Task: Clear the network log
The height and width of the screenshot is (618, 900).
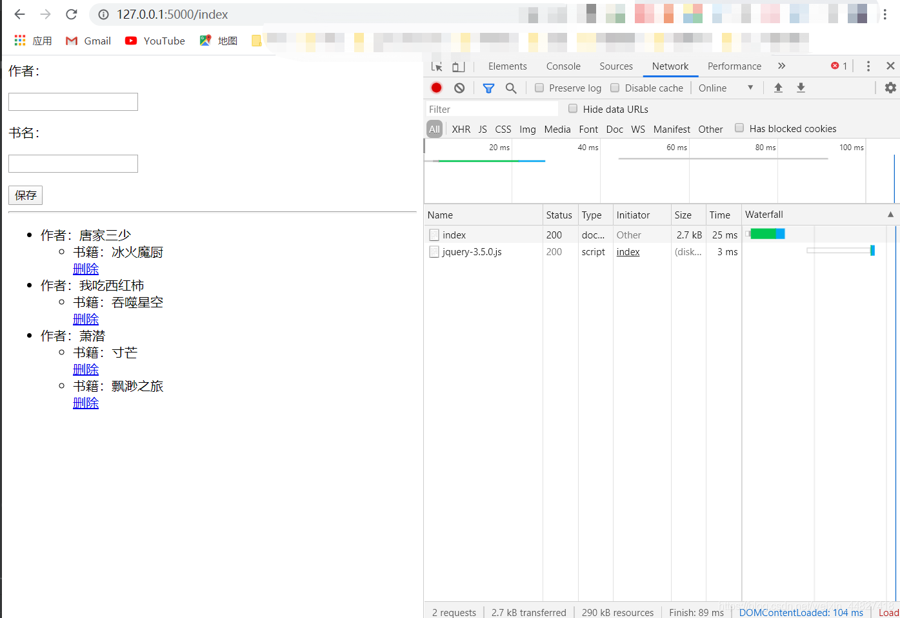Action: (x=459, y=88)
